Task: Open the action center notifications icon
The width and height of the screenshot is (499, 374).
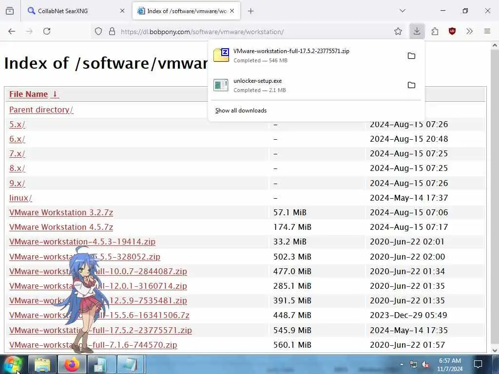Action: [x=478, y=364]
